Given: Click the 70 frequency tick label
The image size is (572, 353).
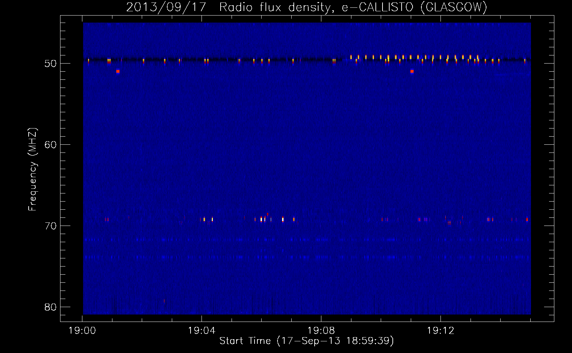Looking at the screenshot, I should coord(51,226).
